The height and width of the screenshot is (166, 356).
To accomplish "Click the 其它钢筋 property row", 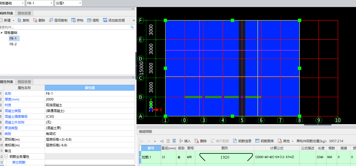I will [67, 162].
